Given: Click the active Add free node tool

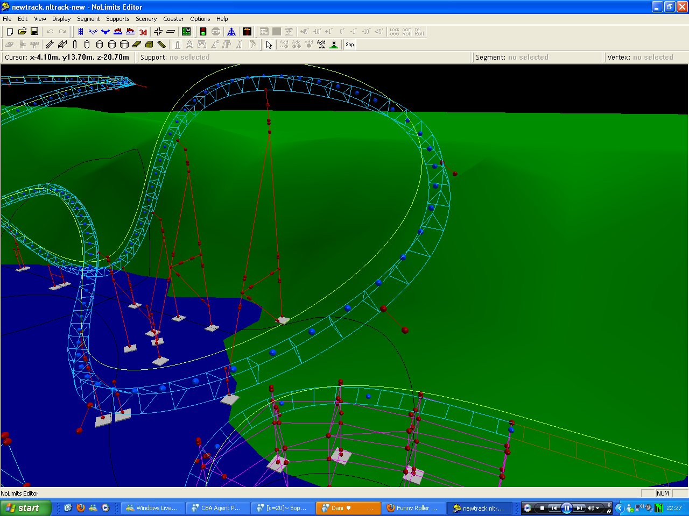Looking at the screenshot, I should (x=321, y=45).
